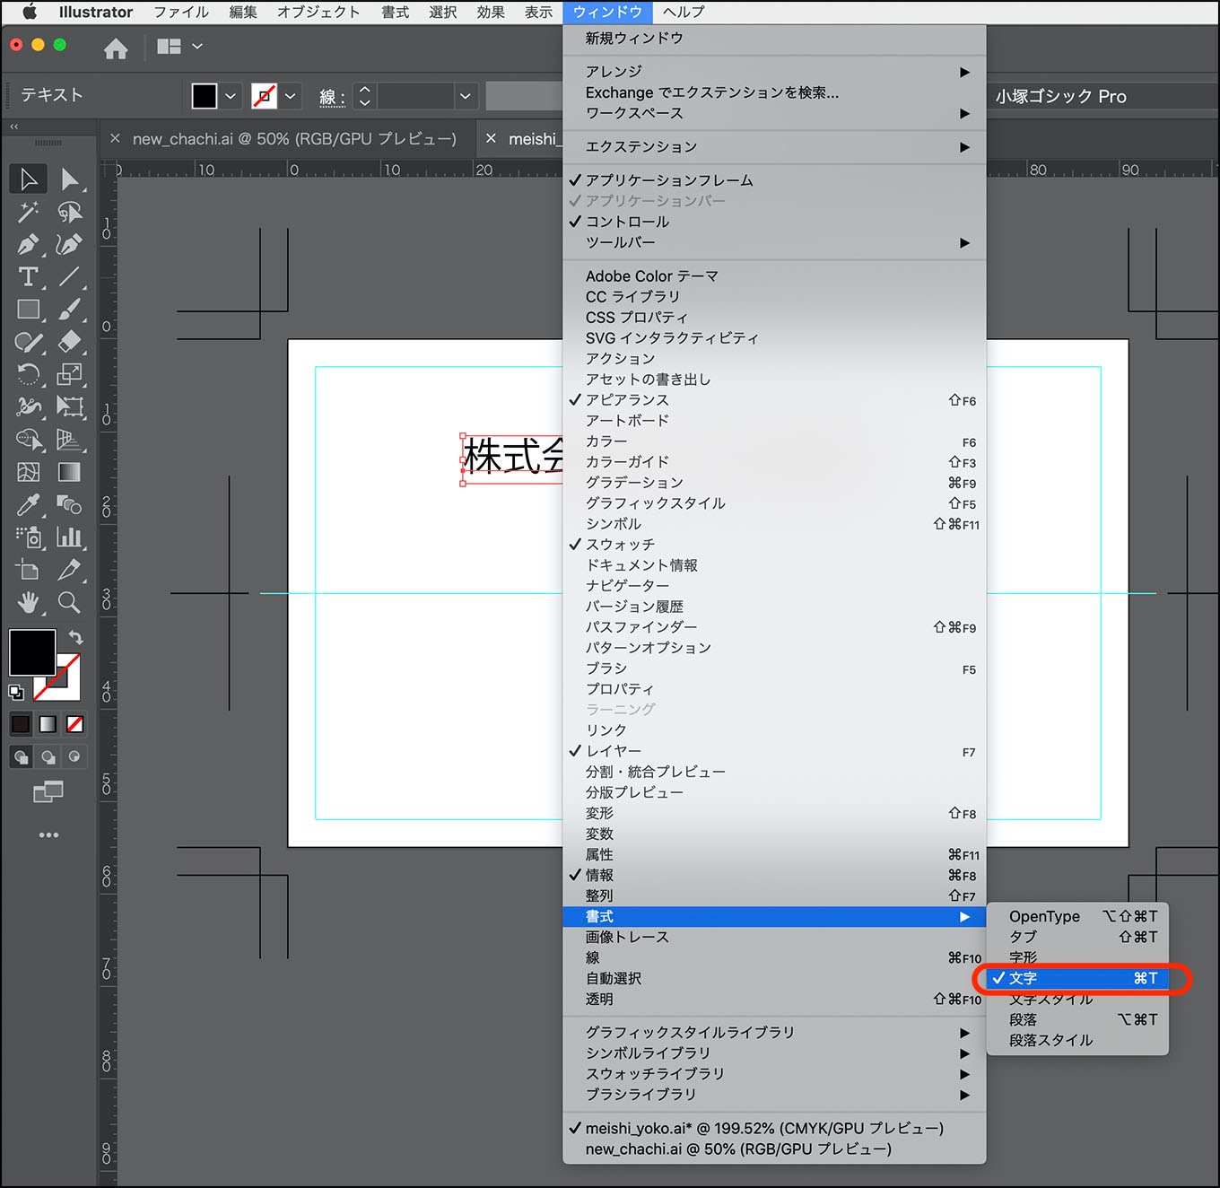Select the Line Segment tool

point(70,276)
